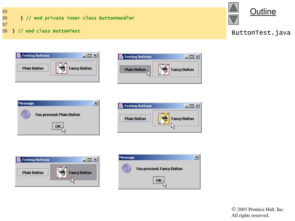Viewport: 295px width, 221px height.
Task: Click the darkened, pressed-in Fancy Button
Action: pyautogui.click(x=73, y=173)
